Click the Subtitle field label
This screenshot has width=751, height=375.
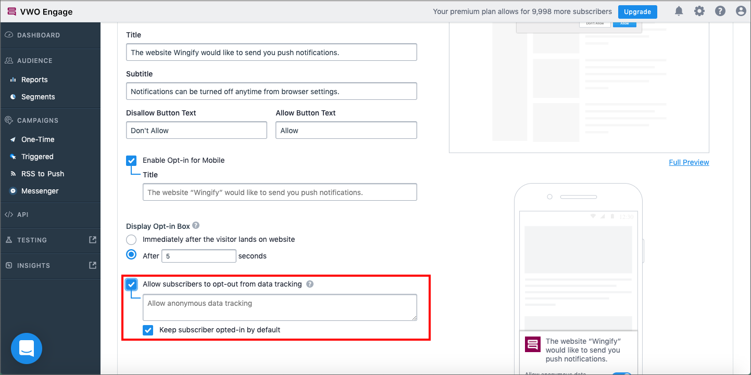coord(139,74)
